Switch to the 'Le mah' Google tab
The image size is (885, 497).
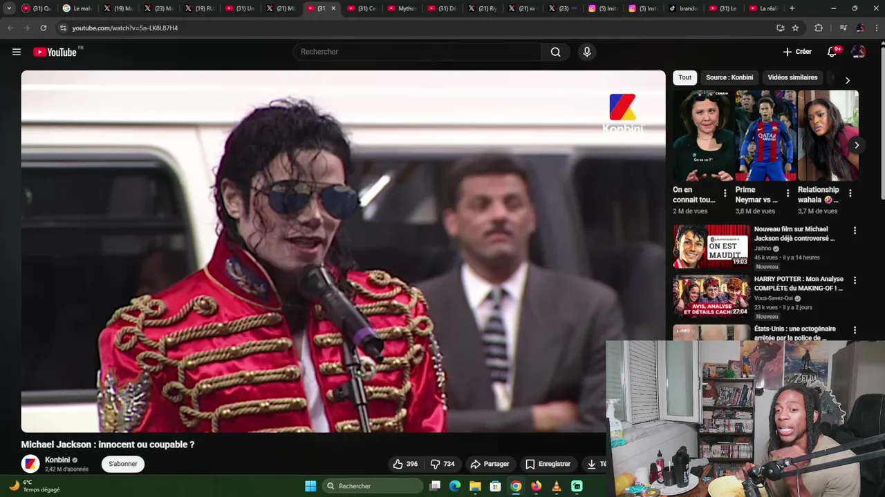click(x=77, y=8)
